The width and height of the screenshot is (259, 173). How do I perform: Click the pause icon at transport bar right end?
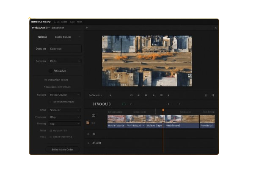(x=213, y=95)
